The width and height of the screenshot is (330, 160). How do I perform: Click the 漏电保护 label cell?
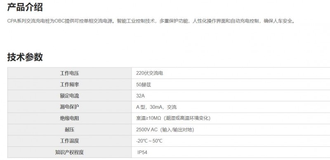click(x=69, y=107)
